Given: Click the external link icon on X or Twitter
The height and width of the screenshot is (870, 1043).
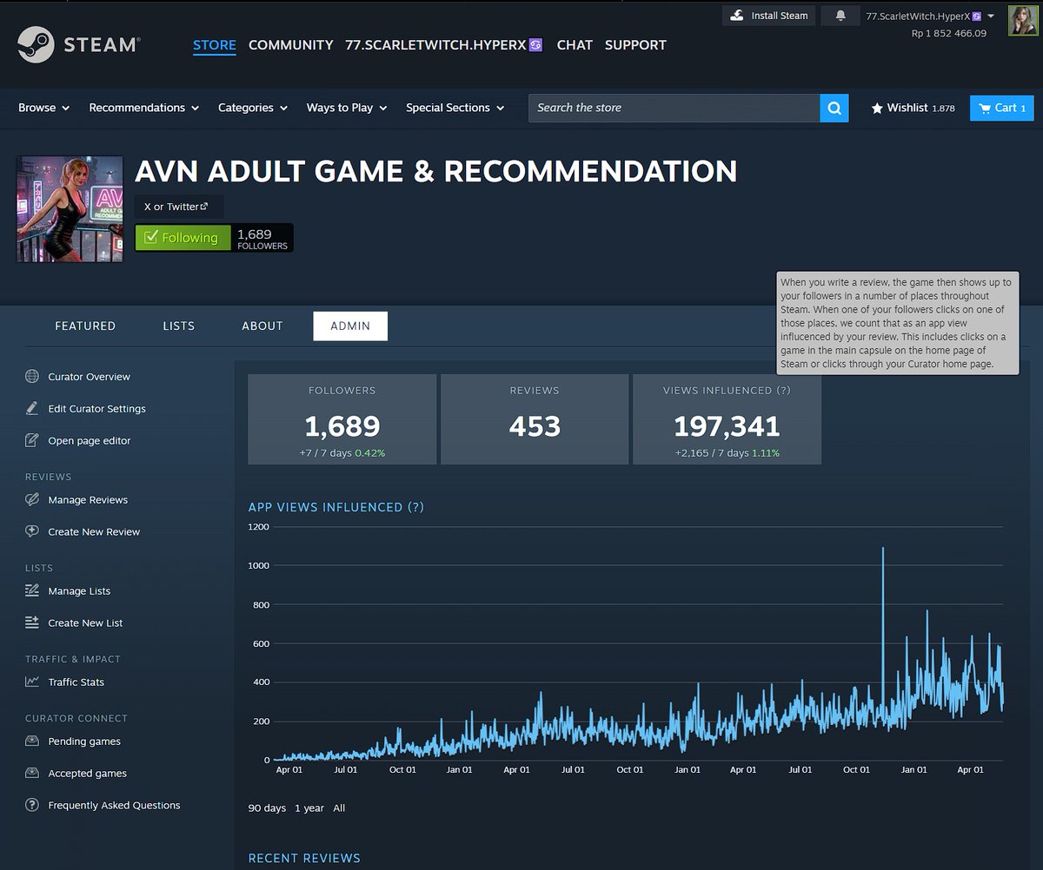Looking at the screenshot, I should coord(204,206).
